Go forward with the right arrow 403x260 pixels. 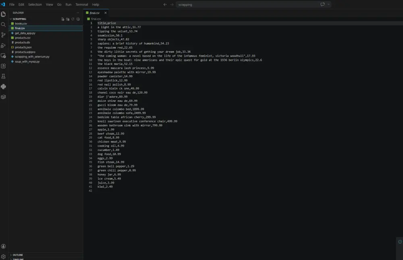coord(172,4)
